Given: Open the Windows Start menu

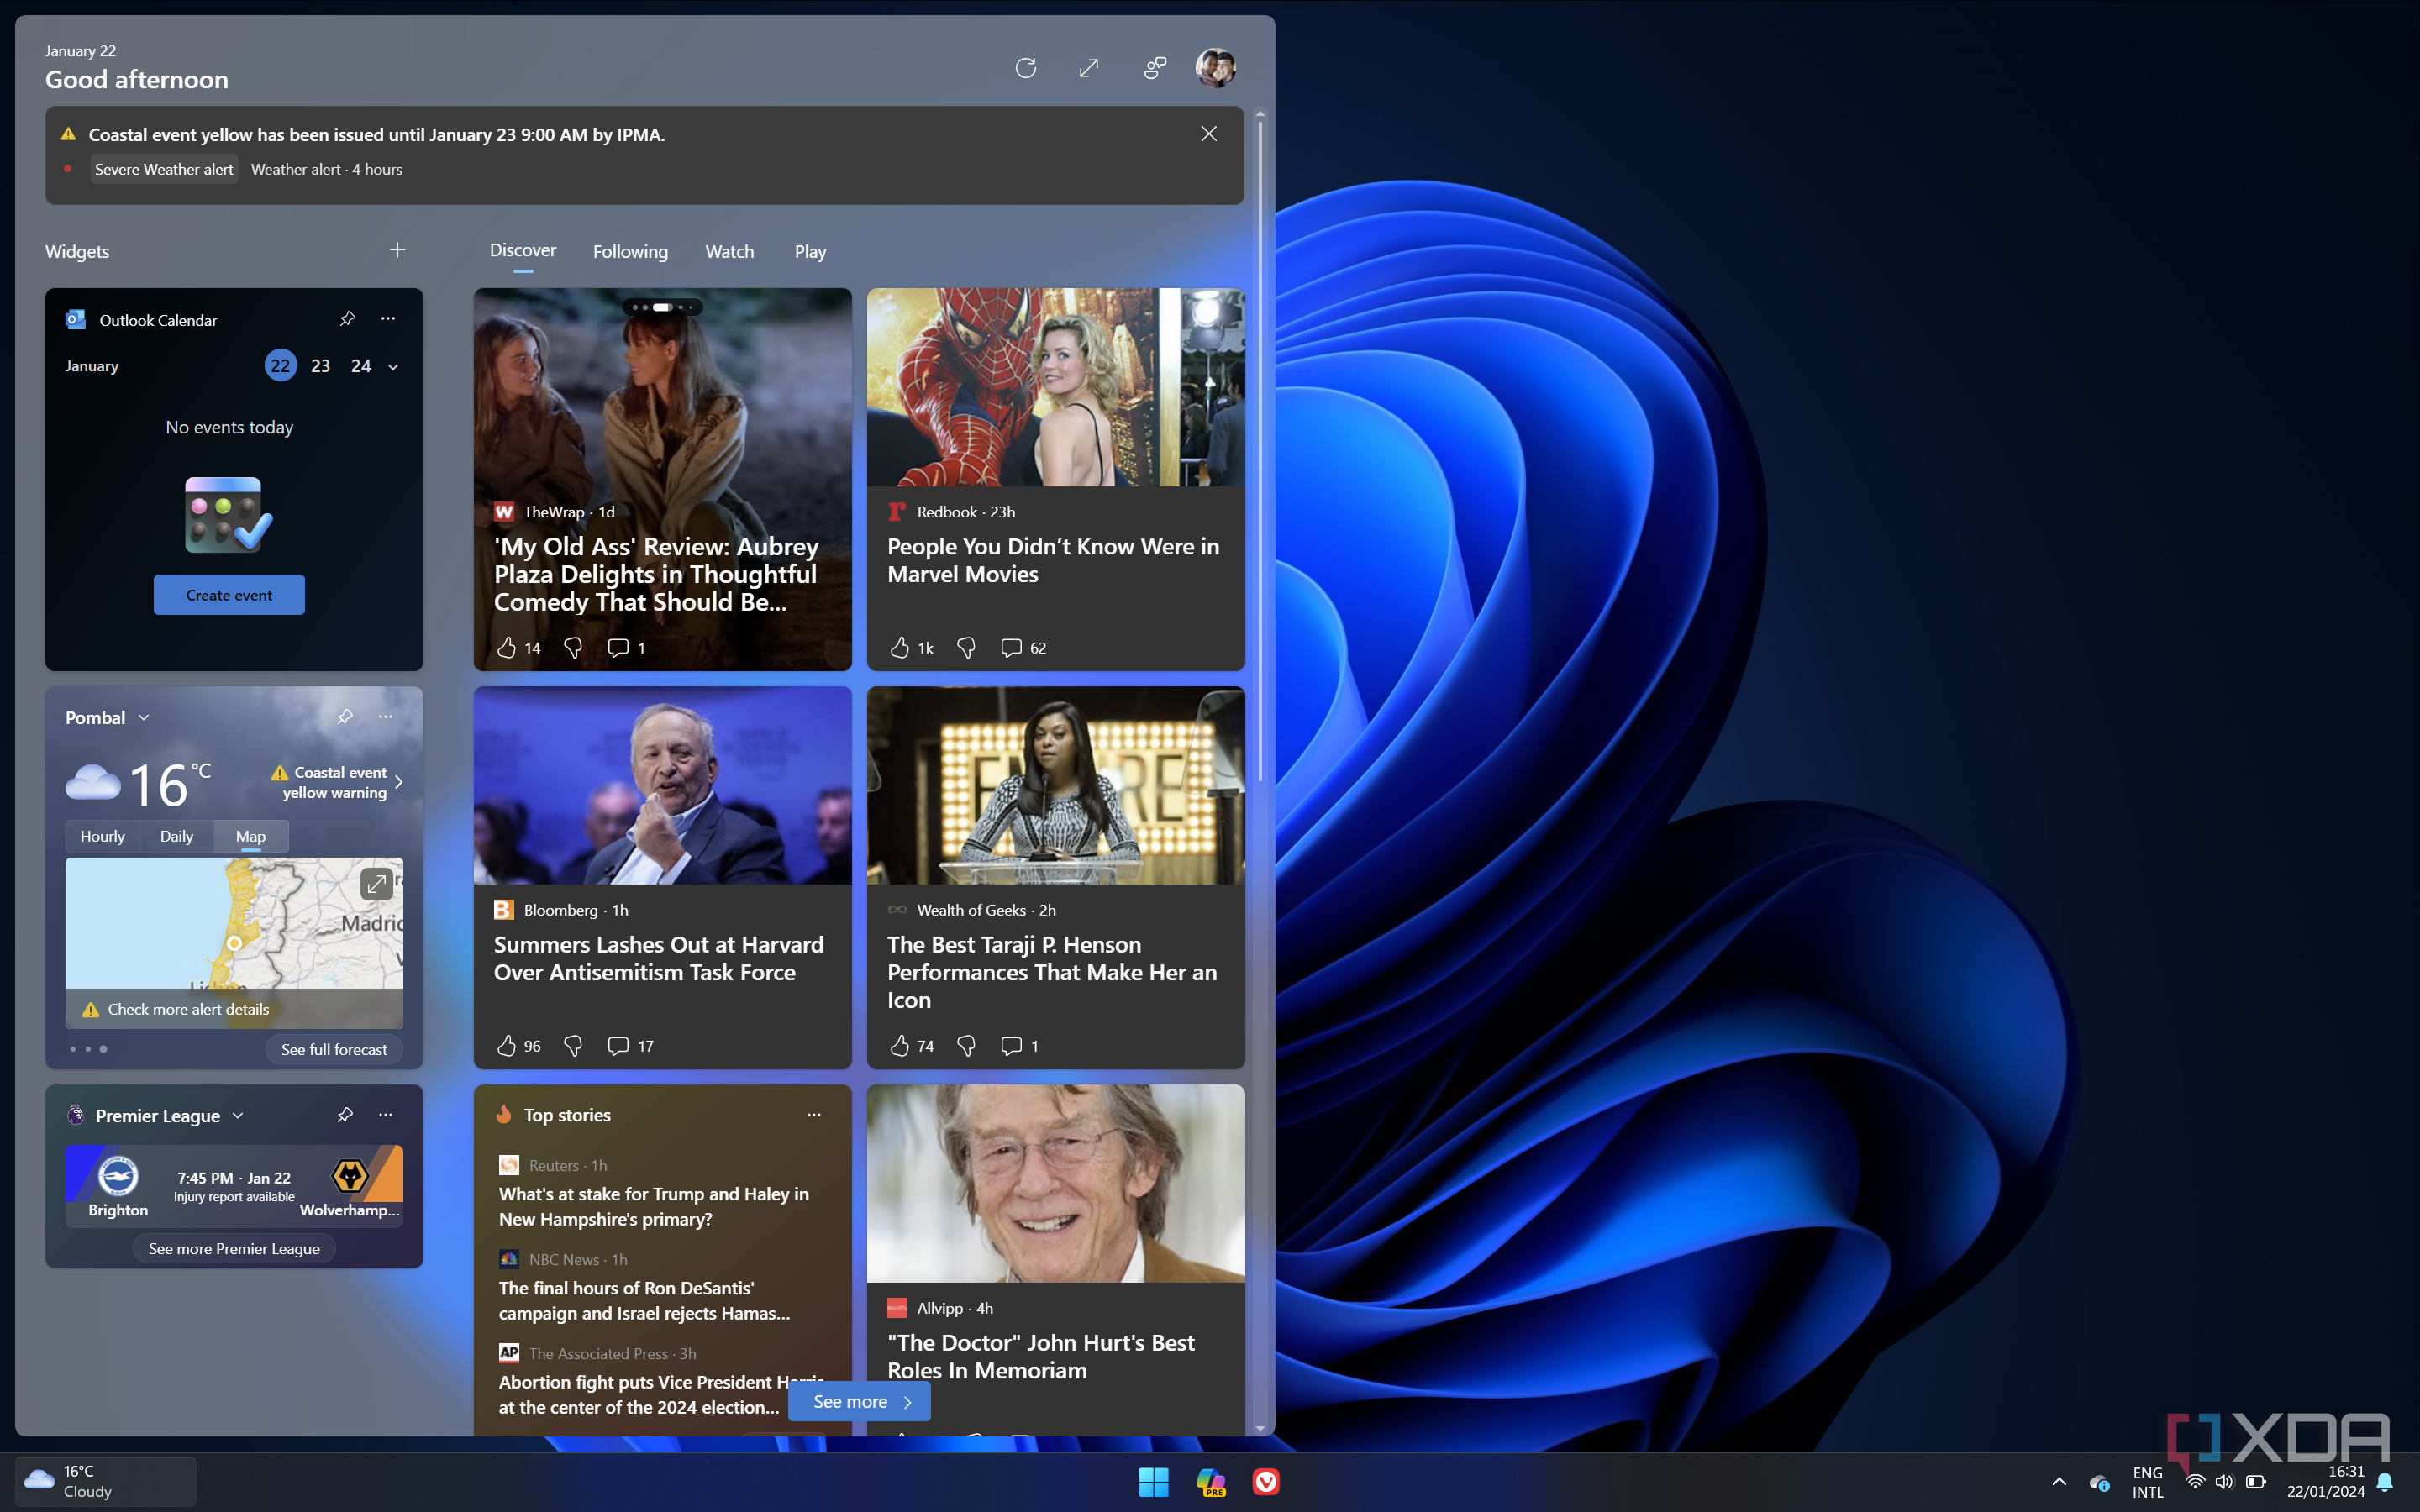Looking at the screenshot, I should [x=1153, y=1482].
